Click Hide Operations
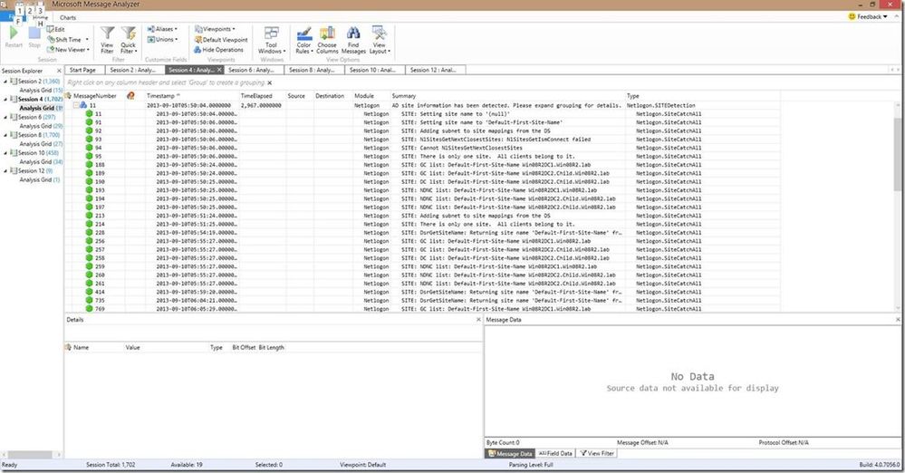 tap(218, 50)
